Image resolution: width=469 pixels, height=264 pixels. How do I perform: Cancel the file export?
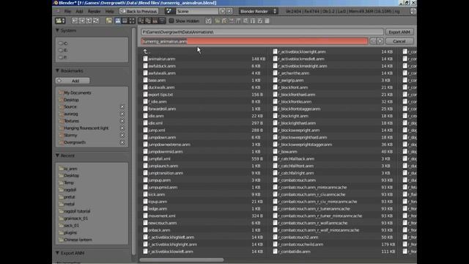tap(399, 41)
